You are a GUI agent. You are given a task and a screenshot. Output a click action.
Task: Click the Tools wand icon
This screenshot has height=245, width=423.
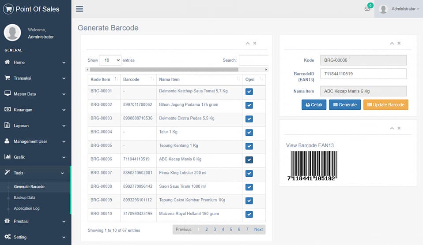(7, 172)
